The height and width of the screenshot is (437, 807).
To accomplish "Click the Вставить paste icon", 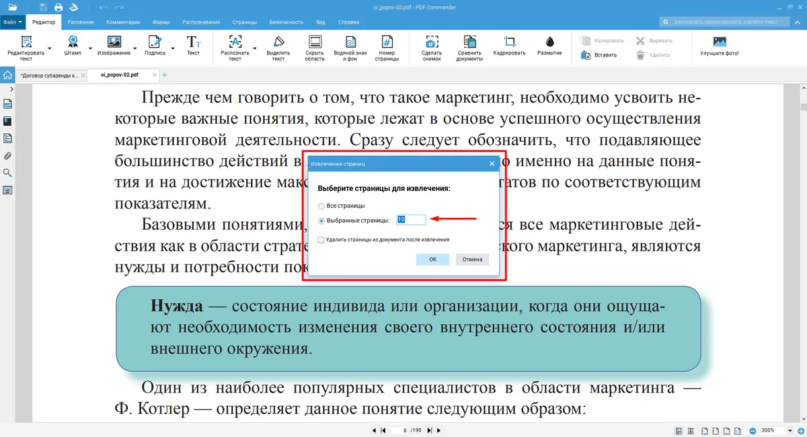I will (586, 55).
